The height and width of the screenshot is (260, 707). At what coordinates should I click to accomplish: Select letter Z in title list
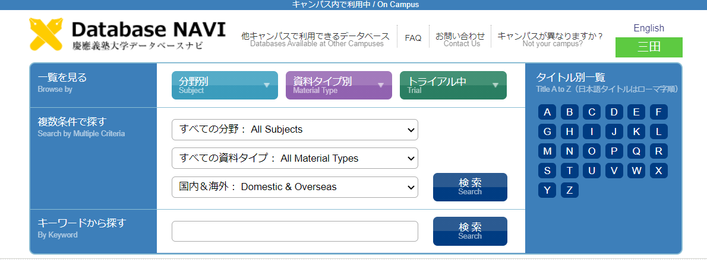(570, 190)
